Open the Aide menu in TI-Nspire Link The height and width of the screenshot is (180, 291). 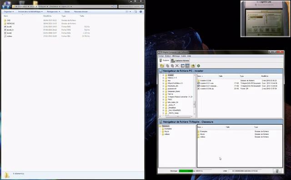189,56
